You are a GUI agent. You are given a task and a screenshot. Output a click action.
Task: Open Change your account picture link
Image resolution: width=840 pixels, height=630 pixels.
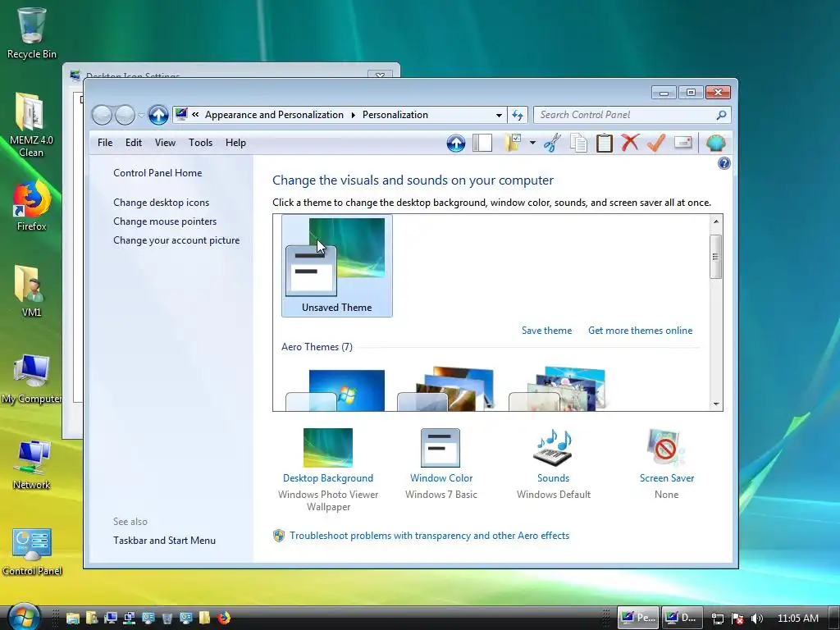coord(176,240)
